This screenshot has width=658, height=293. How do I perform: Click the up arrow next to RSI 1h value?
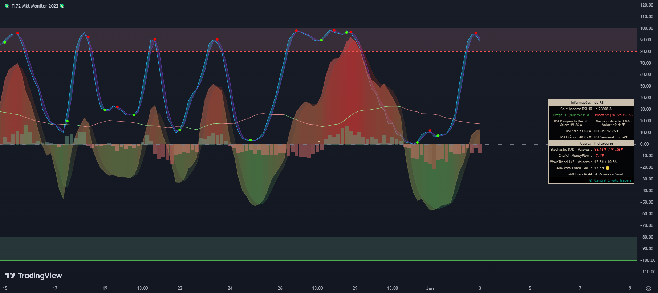click(x=590, y=131)
